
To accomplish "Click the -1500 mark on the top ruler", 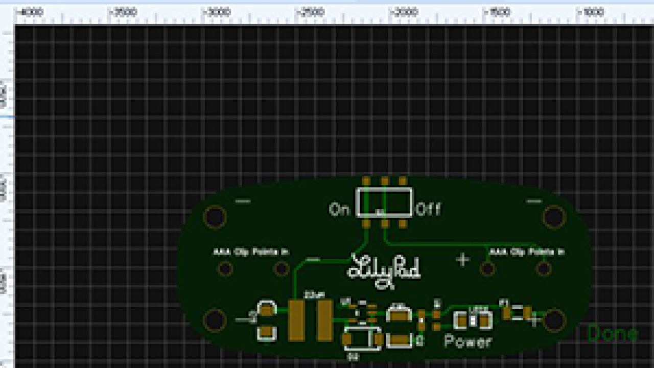I will tap(498, 12).
